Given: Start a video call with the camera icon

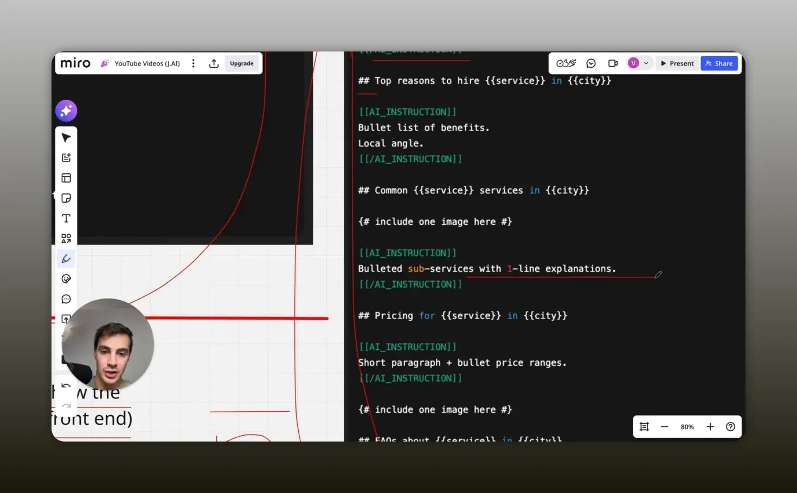Looking at the screenshot, I should (613, 63).
